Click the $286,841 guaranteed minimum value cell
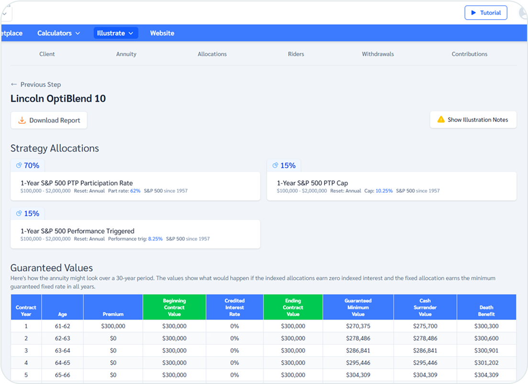The image size is (528, 384). tap(358, 351)
